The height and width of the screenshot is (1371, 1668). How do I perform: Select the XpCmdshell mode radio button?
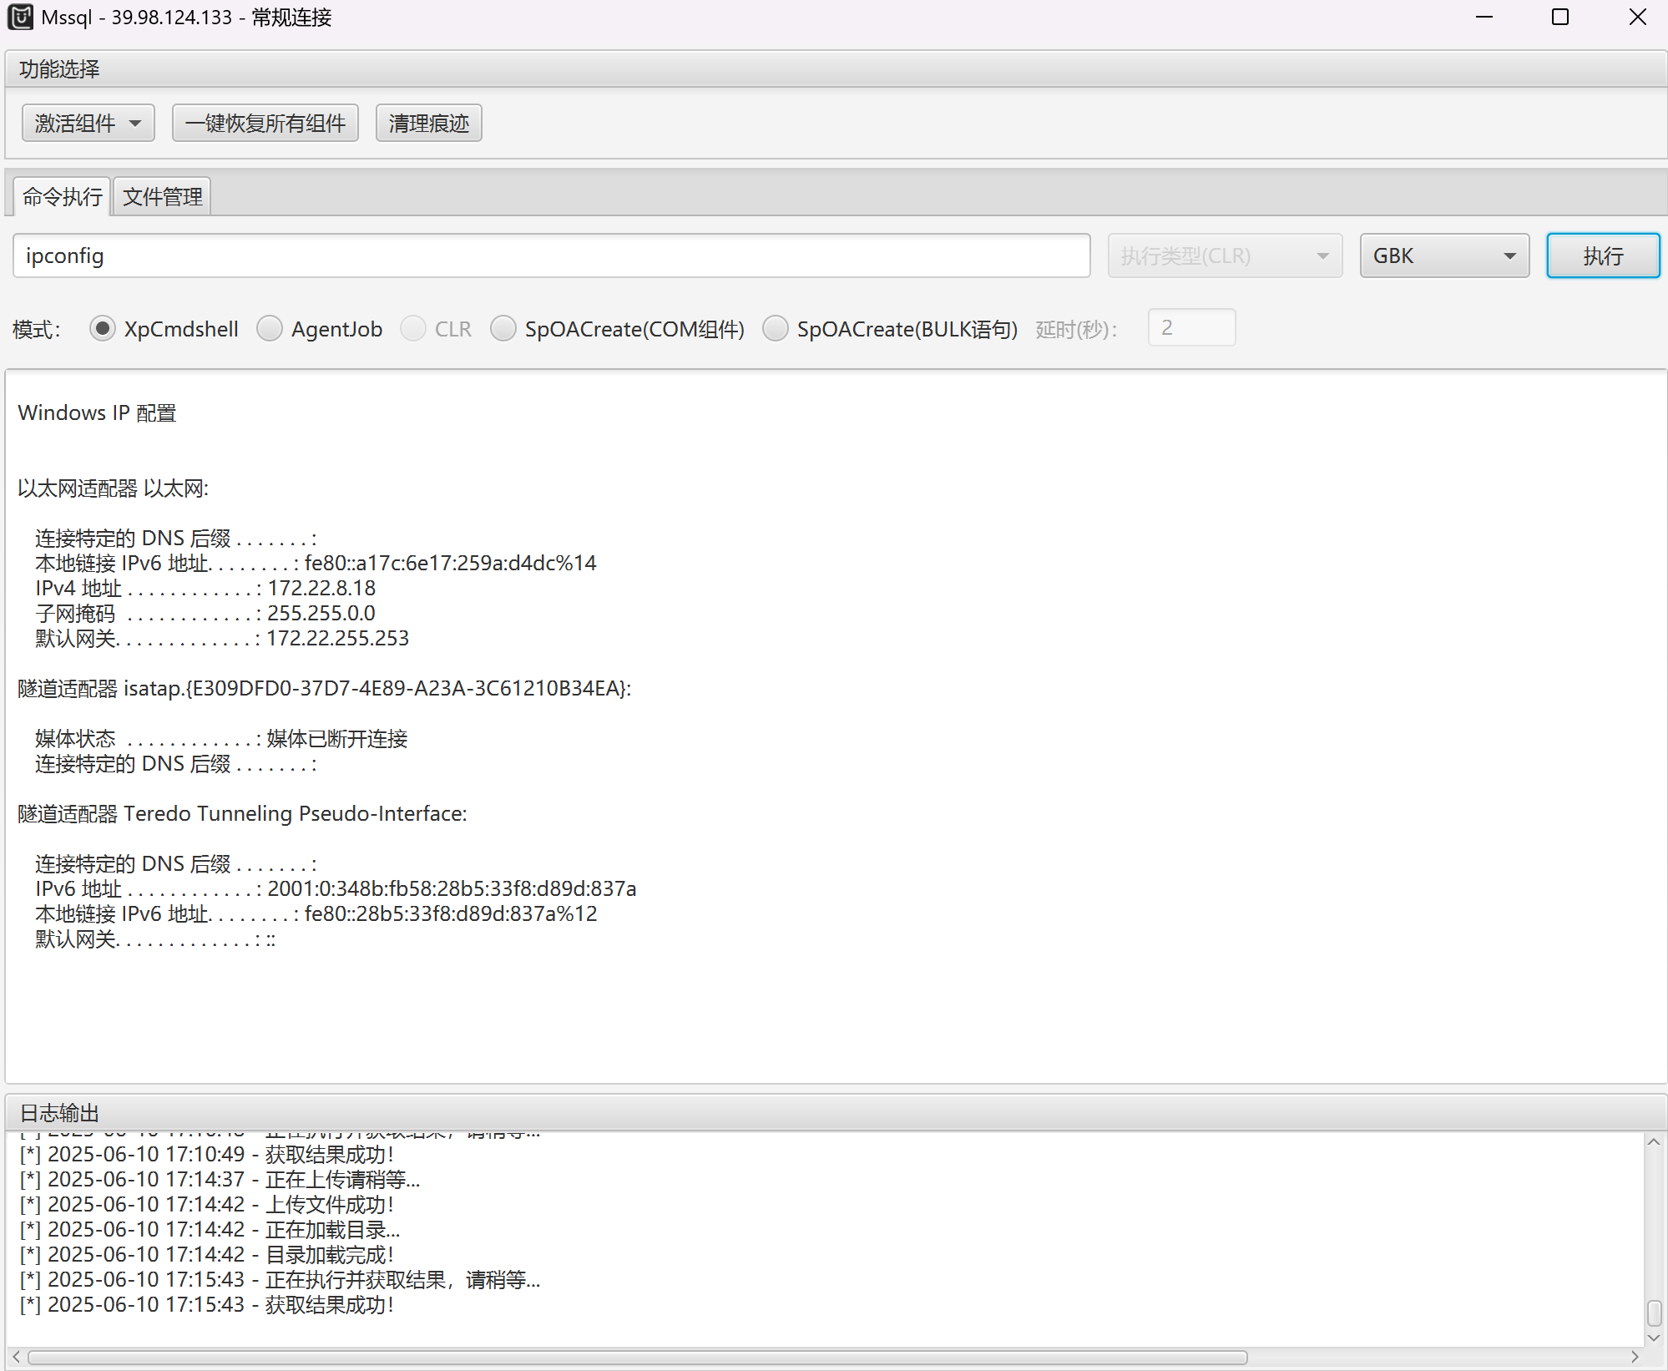[103, 329]
